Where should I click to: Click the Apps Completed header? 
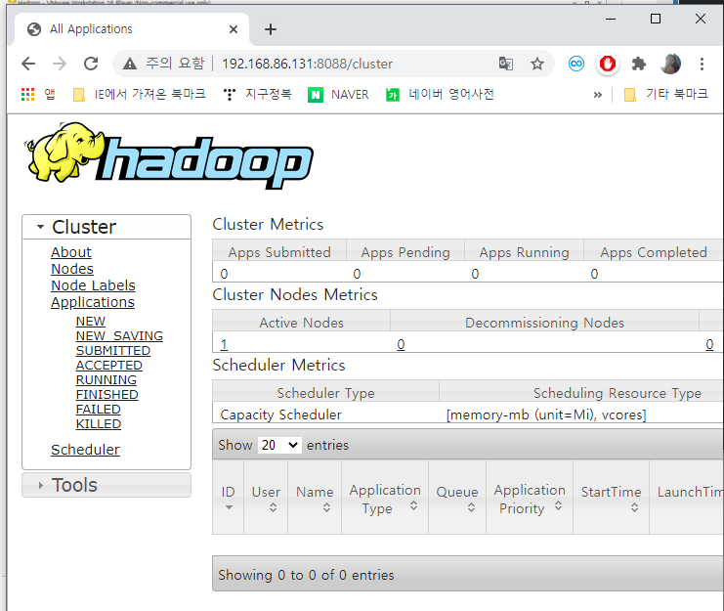click(654, 252)
